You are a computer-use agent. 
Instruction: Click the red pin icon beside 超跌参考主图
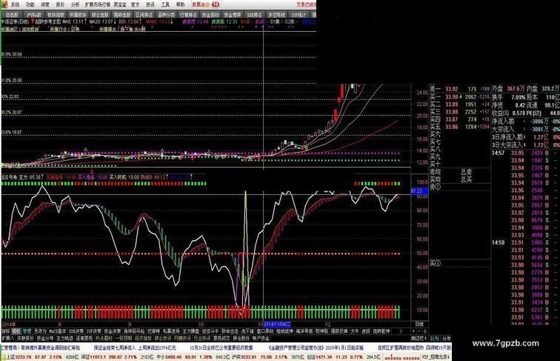pyautogui.click(x=33, y=21)
